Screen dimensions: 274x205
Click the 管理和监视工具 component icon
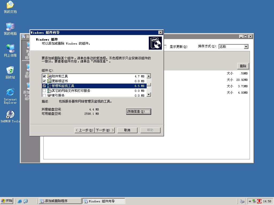(49, 86)
